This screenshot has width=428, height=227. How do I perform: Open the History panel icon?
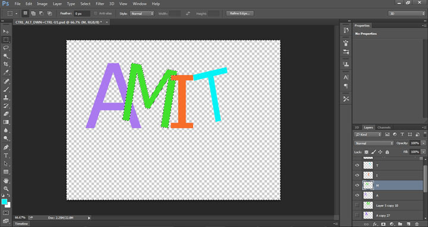coord(346,30)
